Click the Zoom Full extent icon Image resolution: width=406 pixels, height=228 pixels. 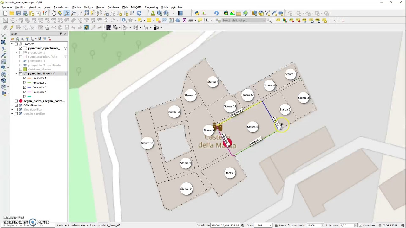87,13
